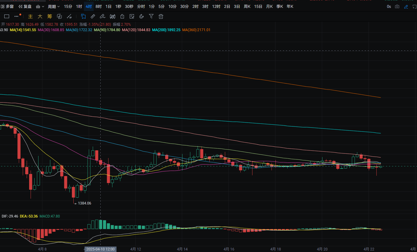Click the camera screenshot icon
The image size is (417, 252).
coord(397,6)
